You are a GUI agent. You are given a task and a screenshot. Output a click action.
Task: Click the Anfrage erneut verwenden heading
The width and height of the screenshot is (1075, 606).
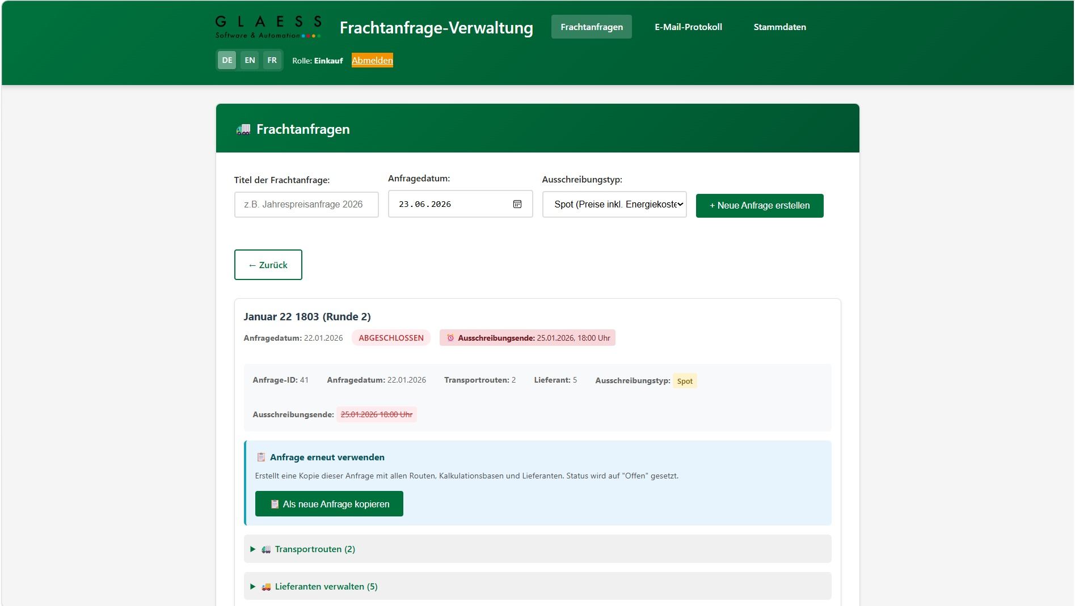pyautogui.click(x=327, y=457)
